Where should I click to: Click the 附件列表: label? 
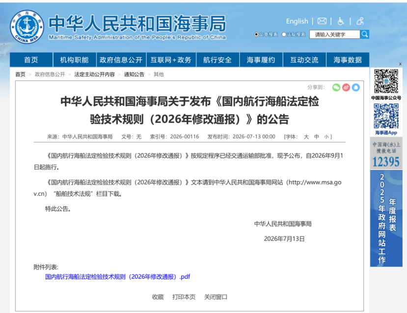point(46,267)
